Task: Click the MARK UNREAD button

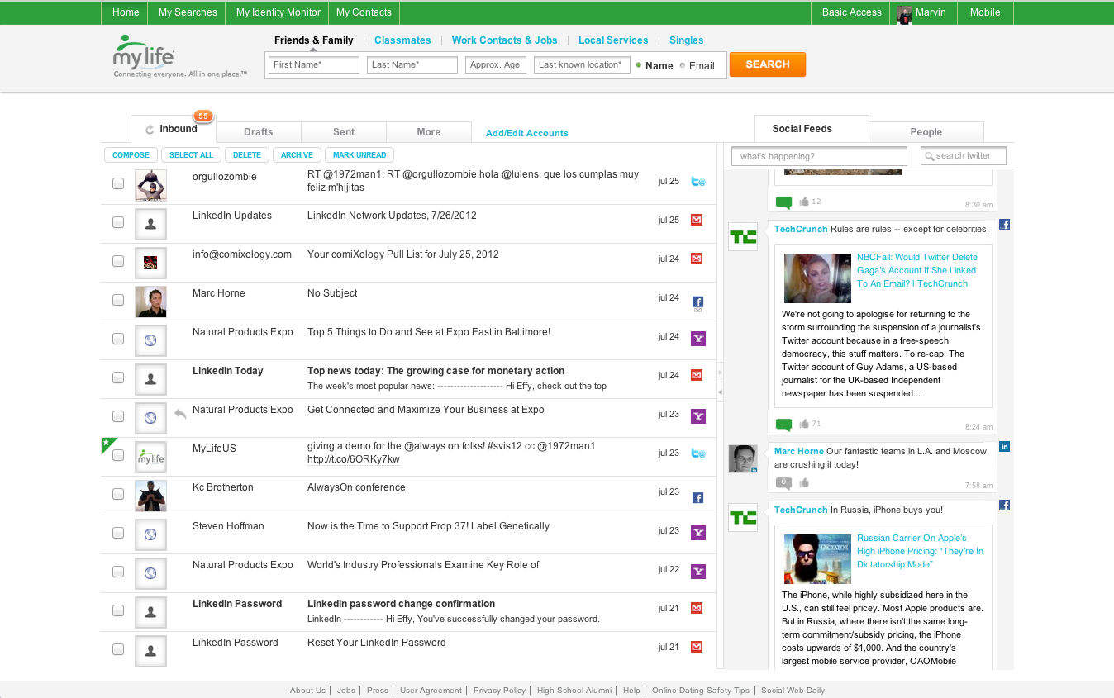Action: [x=359, y=154]
